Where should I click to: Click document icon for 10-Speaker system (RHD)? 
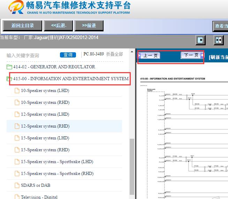(x=17, y=102)
